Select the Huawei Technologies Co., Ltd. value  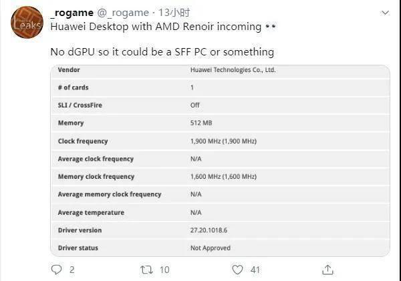tap(233, 69)
